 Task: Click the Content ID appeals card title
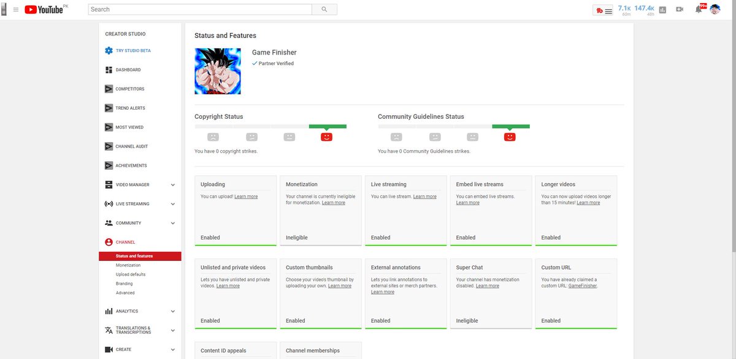pos(223,351)
